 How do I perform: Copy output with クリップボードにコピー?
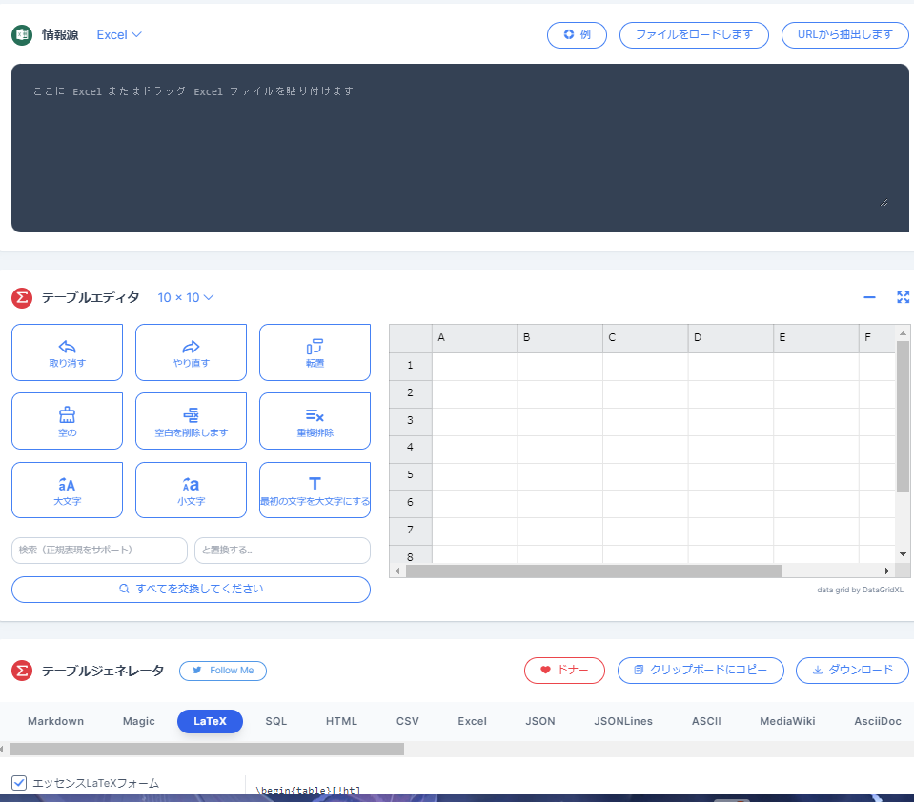[x=701, y=671]
